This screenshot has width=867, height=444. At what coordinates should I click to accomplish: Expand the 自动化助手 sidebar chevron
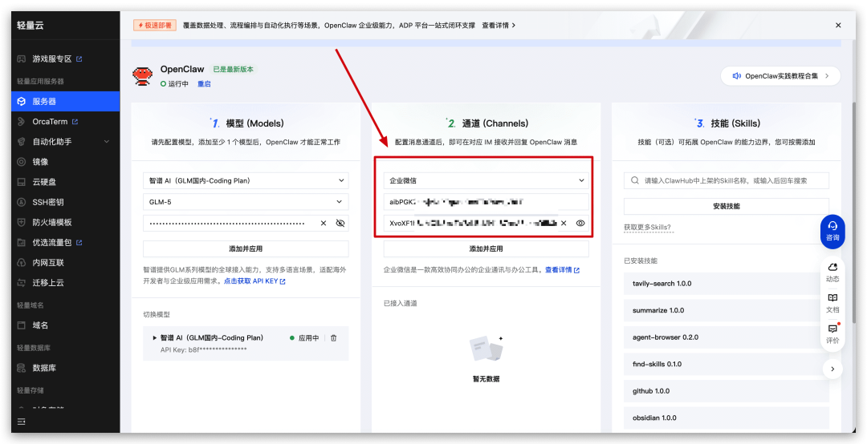[107, 142]
